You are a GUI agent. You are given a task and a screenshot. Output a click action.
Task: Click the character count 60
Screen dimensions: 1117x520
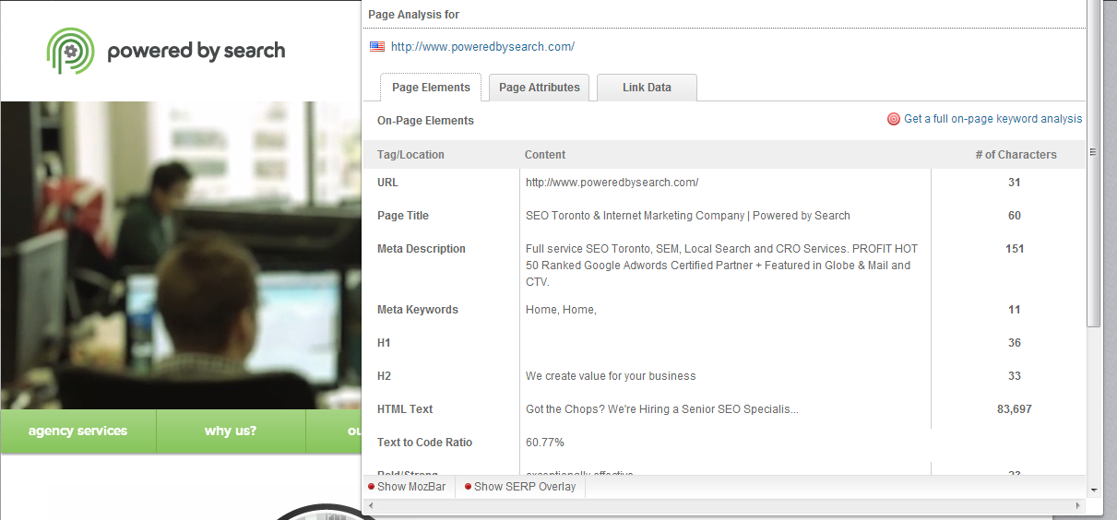(x=1015, y=216)
